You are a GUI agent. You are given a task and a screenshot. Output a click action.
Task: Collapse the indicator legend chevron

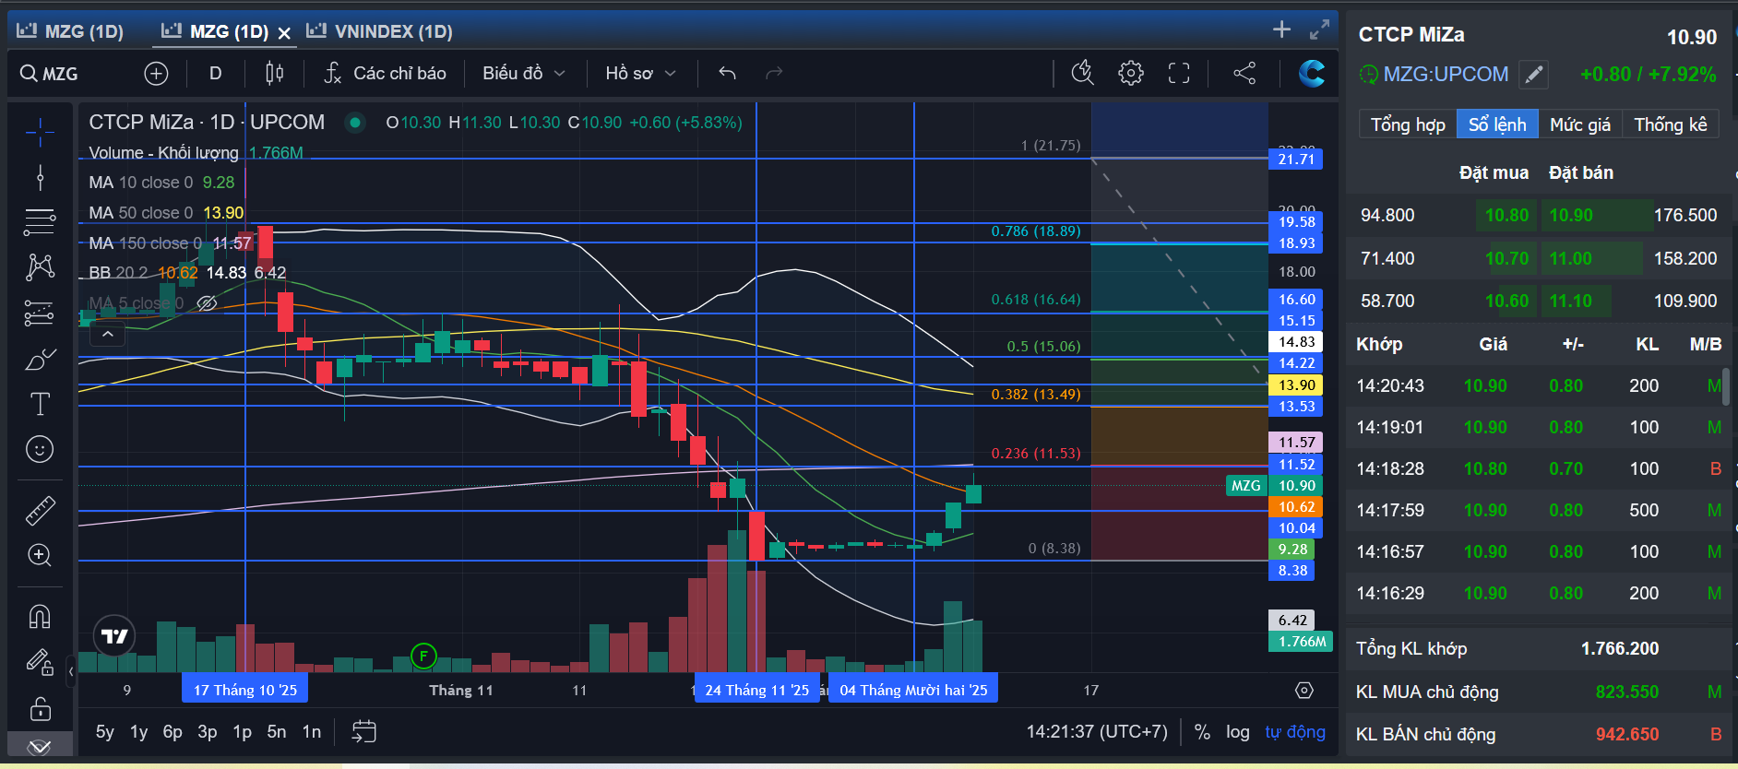[x=108, y=334]
